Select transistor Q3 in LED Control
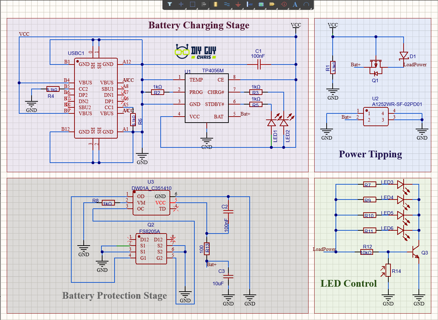The image size is (438, 320). coord(416,252)
